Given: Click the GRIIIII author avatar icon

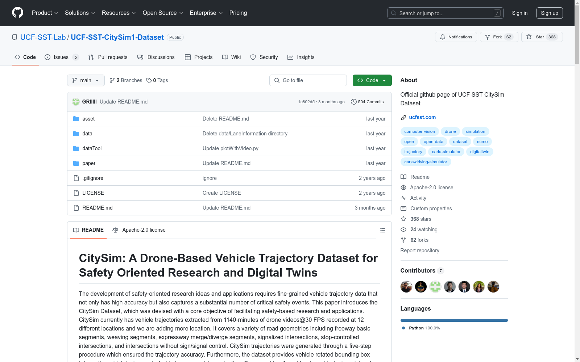Looking at the screenshot, I should click(76, 102).
